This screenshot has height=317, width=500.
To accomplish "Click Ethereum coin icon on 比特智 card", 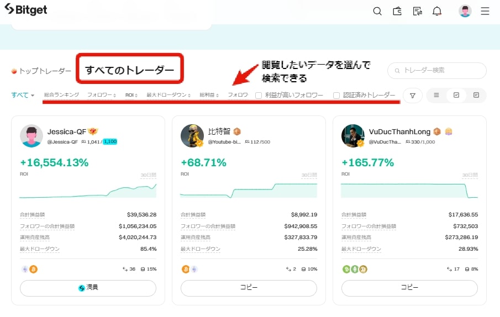I will click(x=194, y=269).
